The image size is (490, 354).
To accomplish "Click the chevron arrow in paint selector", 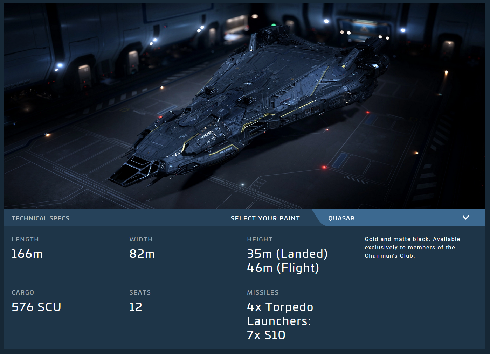I will 465,218.
